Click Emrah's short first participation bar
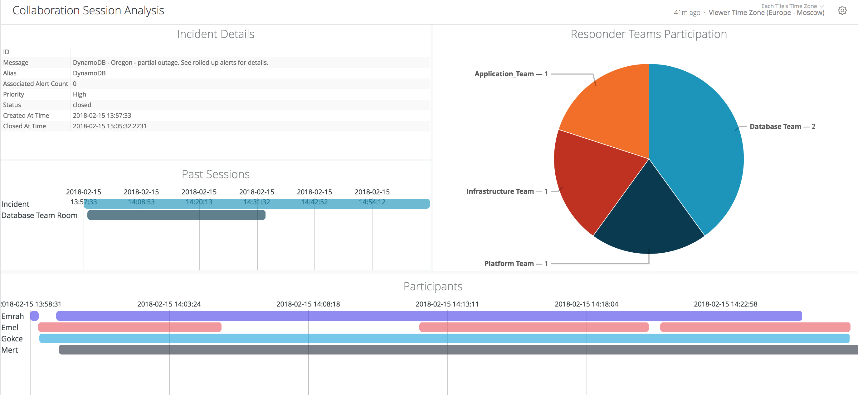 (34, 316)
